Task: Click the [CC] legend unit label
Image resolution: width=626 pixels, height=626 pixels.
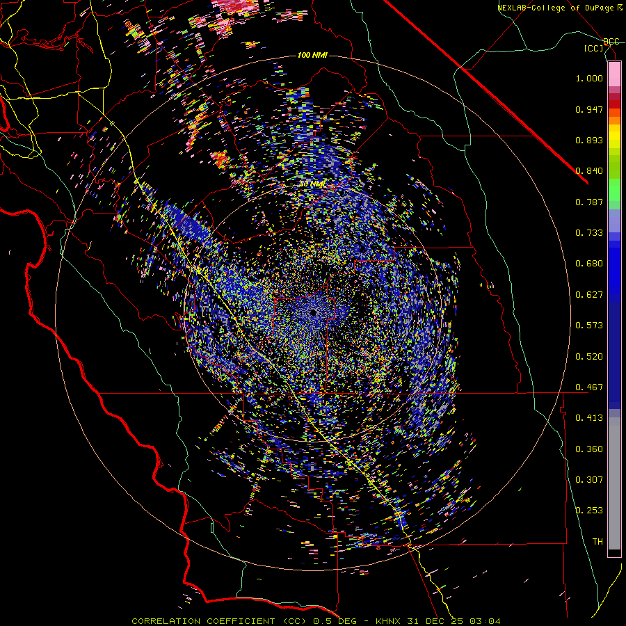Action: tap(594, 48)
